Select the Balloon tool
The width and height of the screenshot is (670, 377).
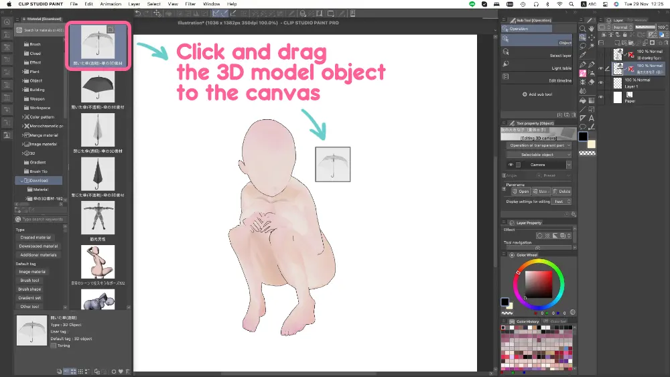click(x=582, y=127)
